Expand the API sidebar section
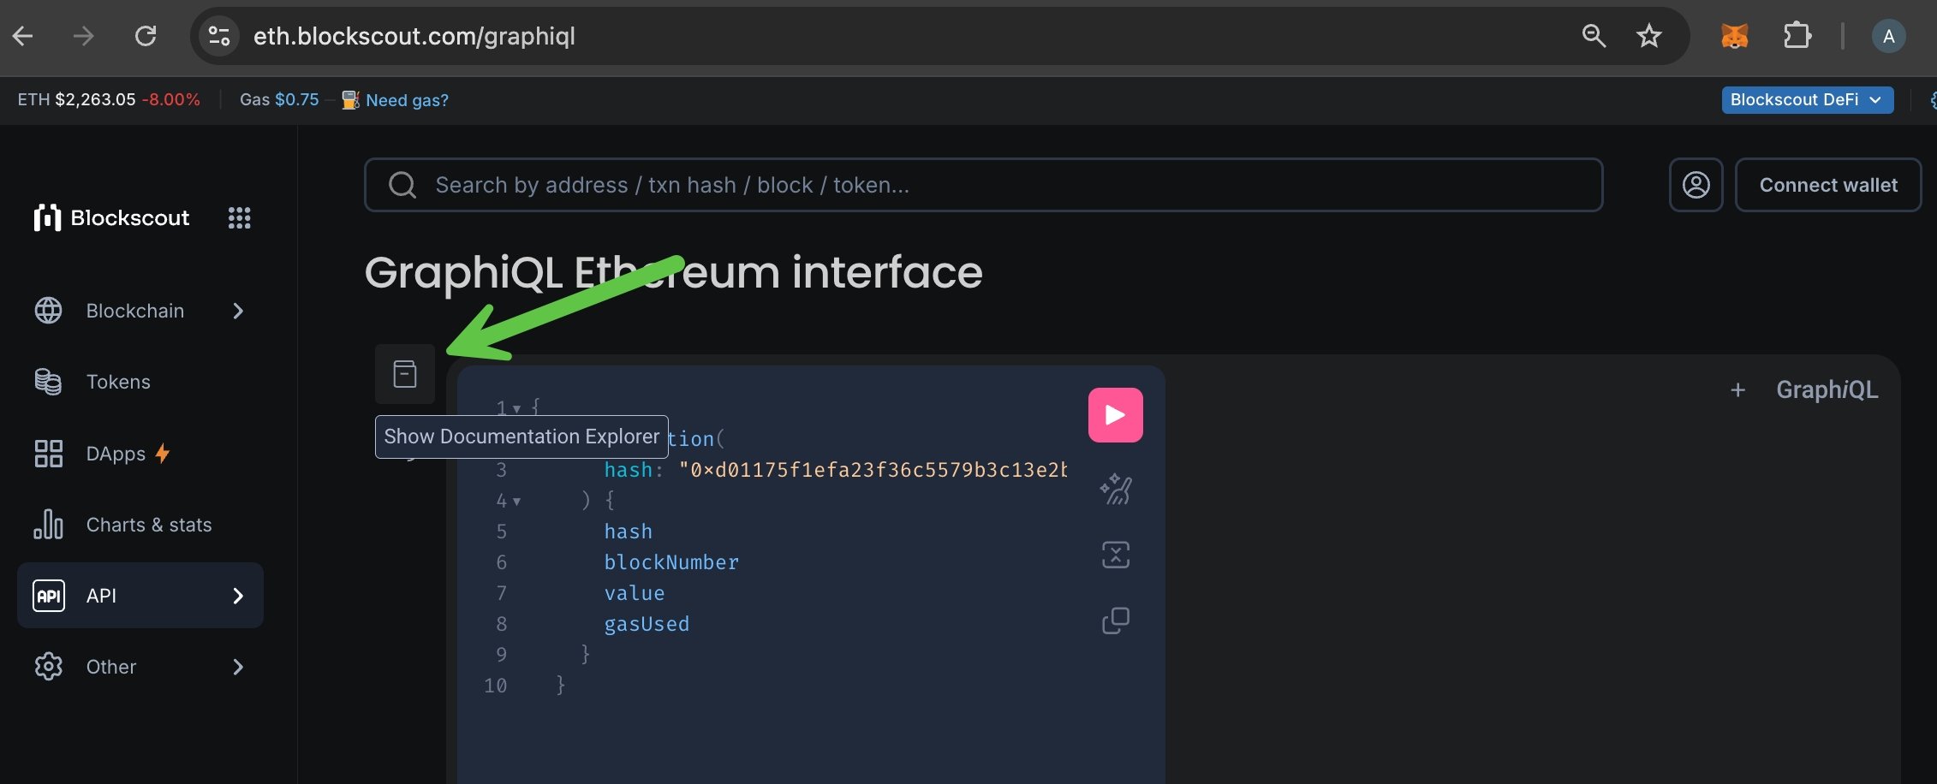The height and width of the screenshot is (784, 1937). [x=140, y=596]
